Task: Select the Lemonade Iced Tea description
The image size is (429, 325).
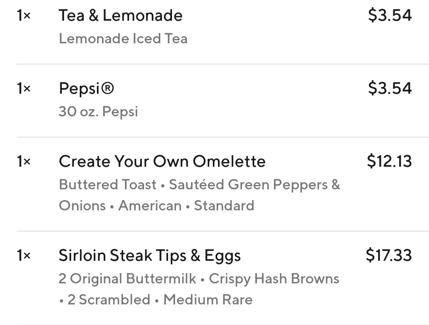Action: point(123,38)
